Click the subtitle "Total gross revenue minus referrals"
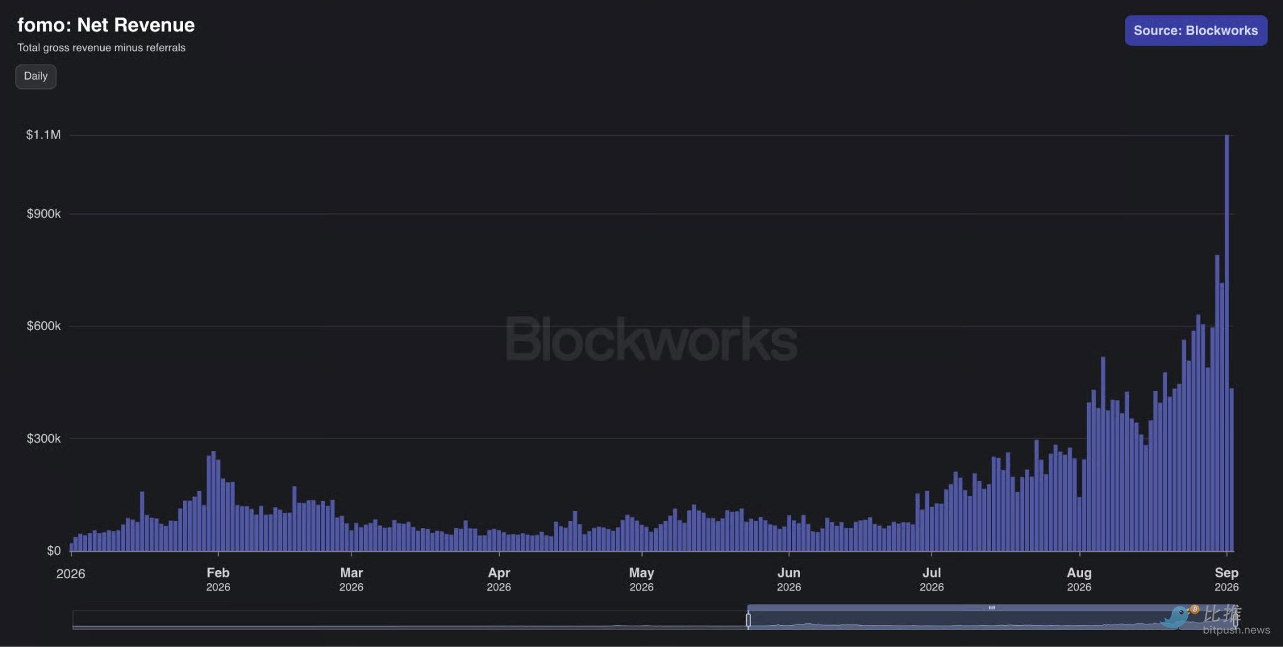Viewport: 1283px width, 647px height. pyautogui.click(x=101, y=48)
